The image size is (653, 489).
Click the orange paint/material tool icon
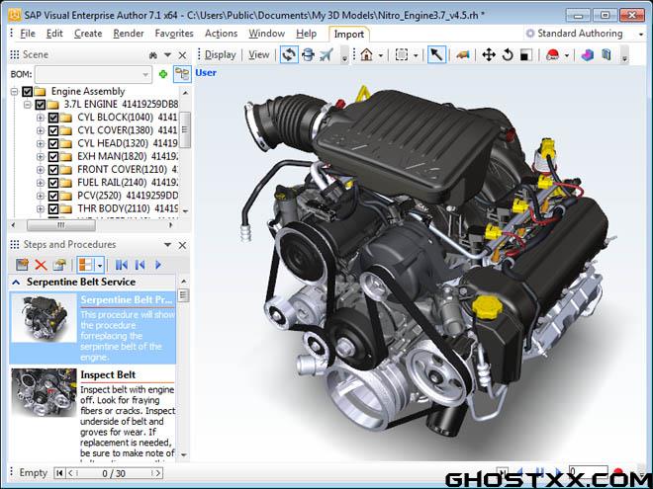pyautogui.click(x=463, y=55)
